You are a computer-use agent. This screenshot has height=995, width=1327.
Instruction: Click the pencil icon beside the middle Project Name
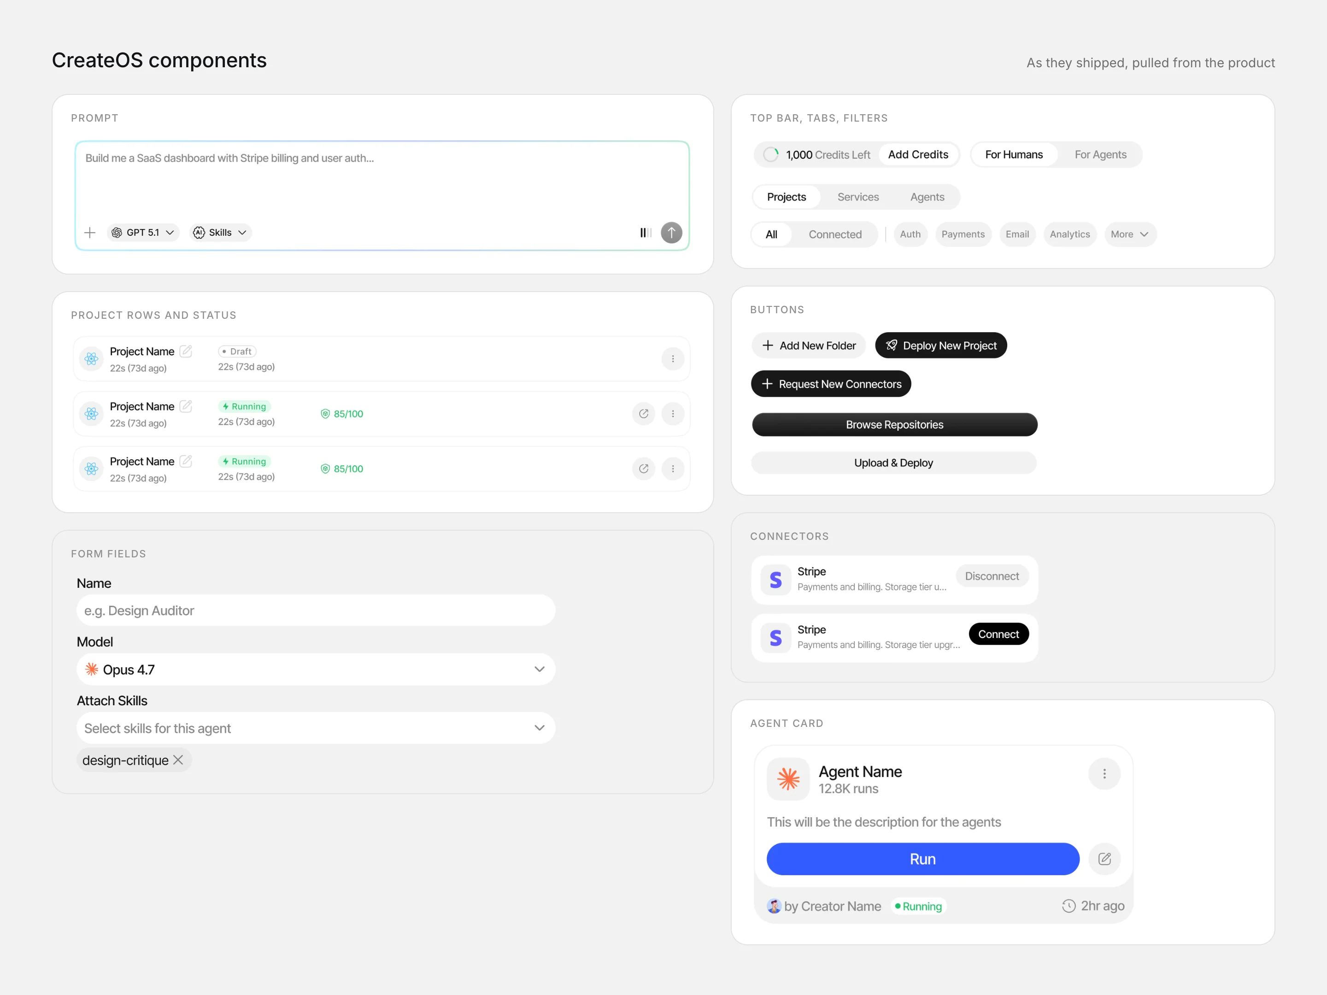(x=186, y=406)
